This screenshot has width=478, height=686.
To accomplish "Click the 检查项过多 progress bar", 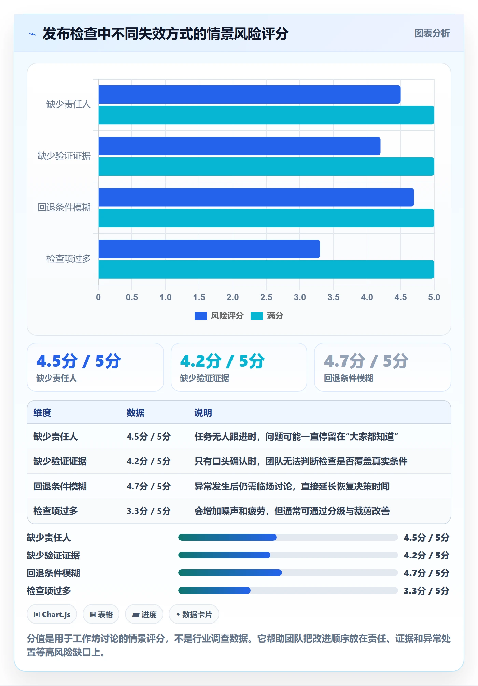I will pos(288,590).
